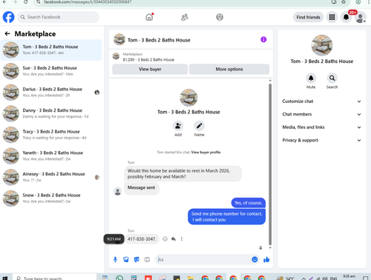The width and height of the screenshot is (371, 280).
Task: Click the Search Facebook field
Action: (x=58, y=17)
